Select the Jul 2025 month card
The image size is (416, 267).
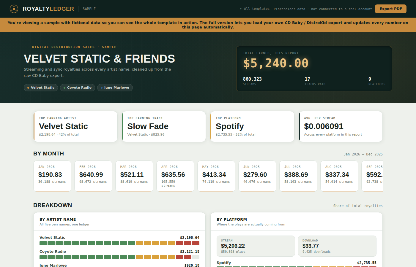(298, 176)
